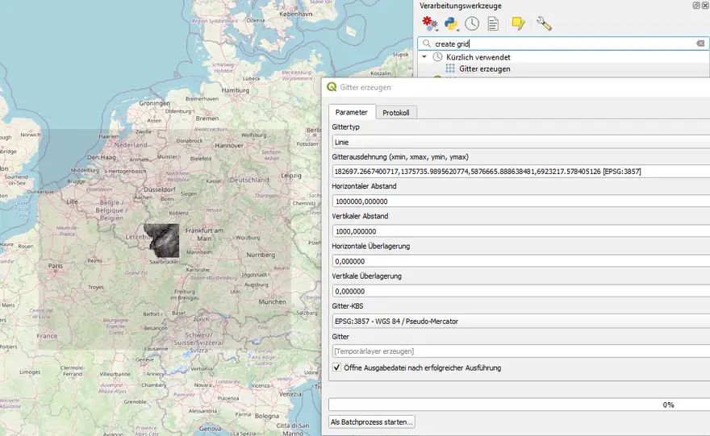Open the Python scripts icon menu
This screenshot has height=436, width=710.
tap(451, 23)
